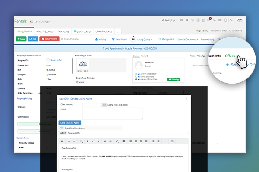
Task: Close the New Offer dialog
Action: (x=186, y=99)
